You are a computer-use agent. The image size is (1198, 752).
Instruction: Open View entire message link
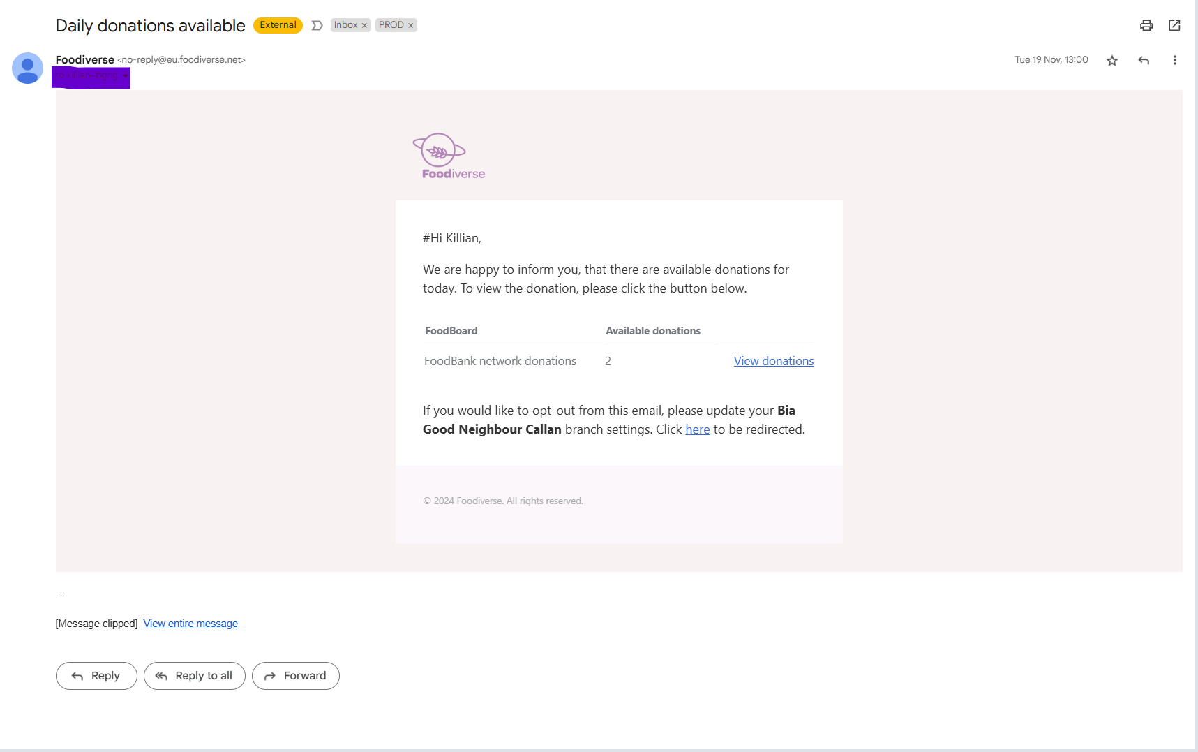click(190, 624)
